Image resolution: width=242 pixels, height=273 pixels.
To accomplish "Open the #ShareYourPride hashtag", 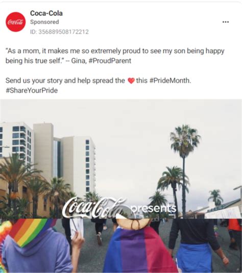I will (x=32, y=91).
